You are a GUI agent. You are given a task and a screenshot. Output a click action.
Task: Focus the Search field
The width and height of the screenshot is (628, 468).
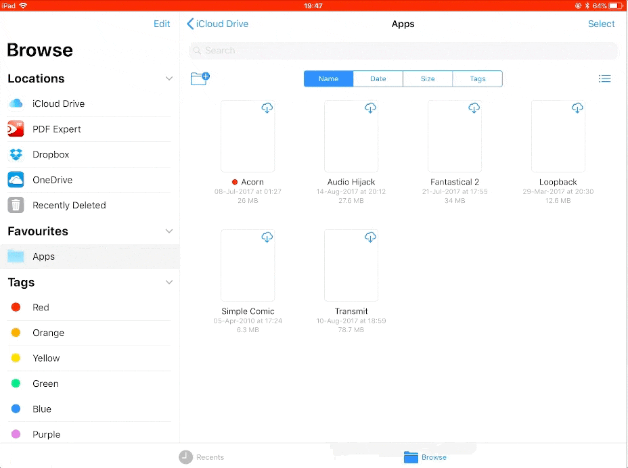[403, 51]
